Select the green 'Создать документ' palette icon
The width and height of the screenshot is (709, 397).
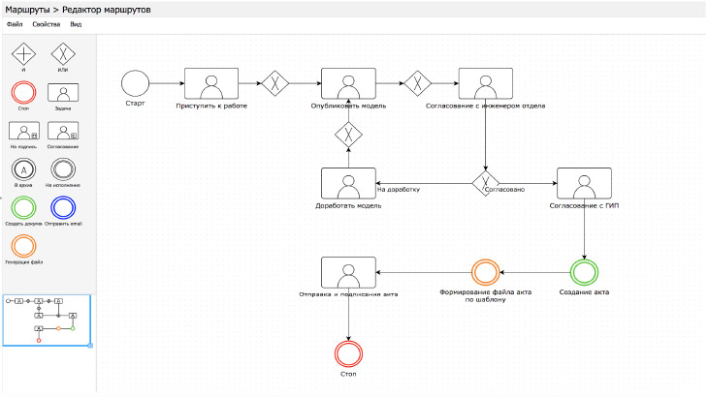pyautogui.click(x=22, y=208)
